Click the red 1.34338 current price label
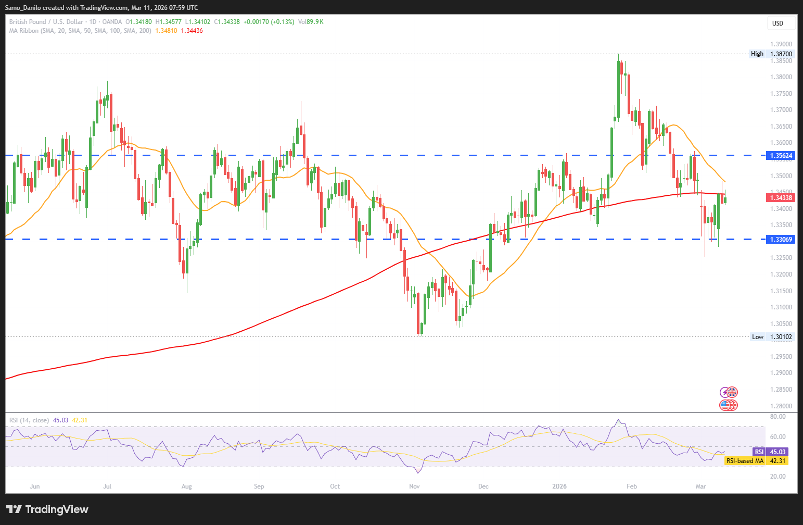803x525 pixels. click(x=781, y=198)
